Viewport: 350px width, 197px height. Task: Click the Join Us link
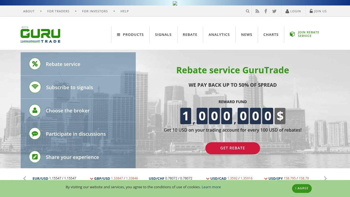[x=318, y=11]
